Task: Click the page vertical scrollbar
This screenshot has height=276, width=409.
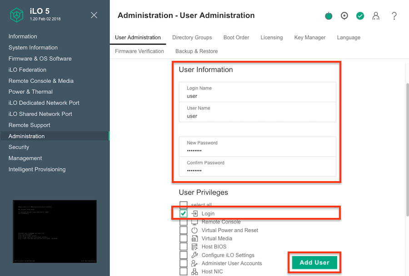Action: point(407,149)
